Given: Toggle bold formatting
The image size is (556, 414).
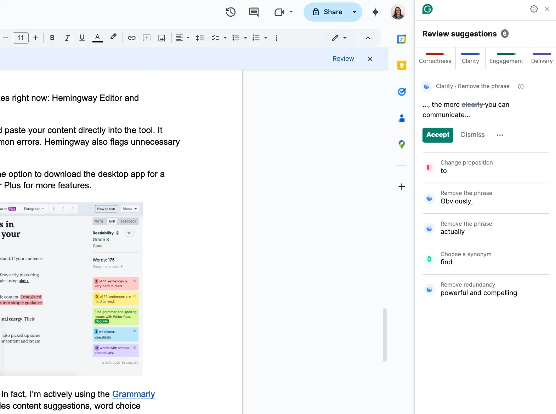Looking at the screenshot, I should coord(52,38).
